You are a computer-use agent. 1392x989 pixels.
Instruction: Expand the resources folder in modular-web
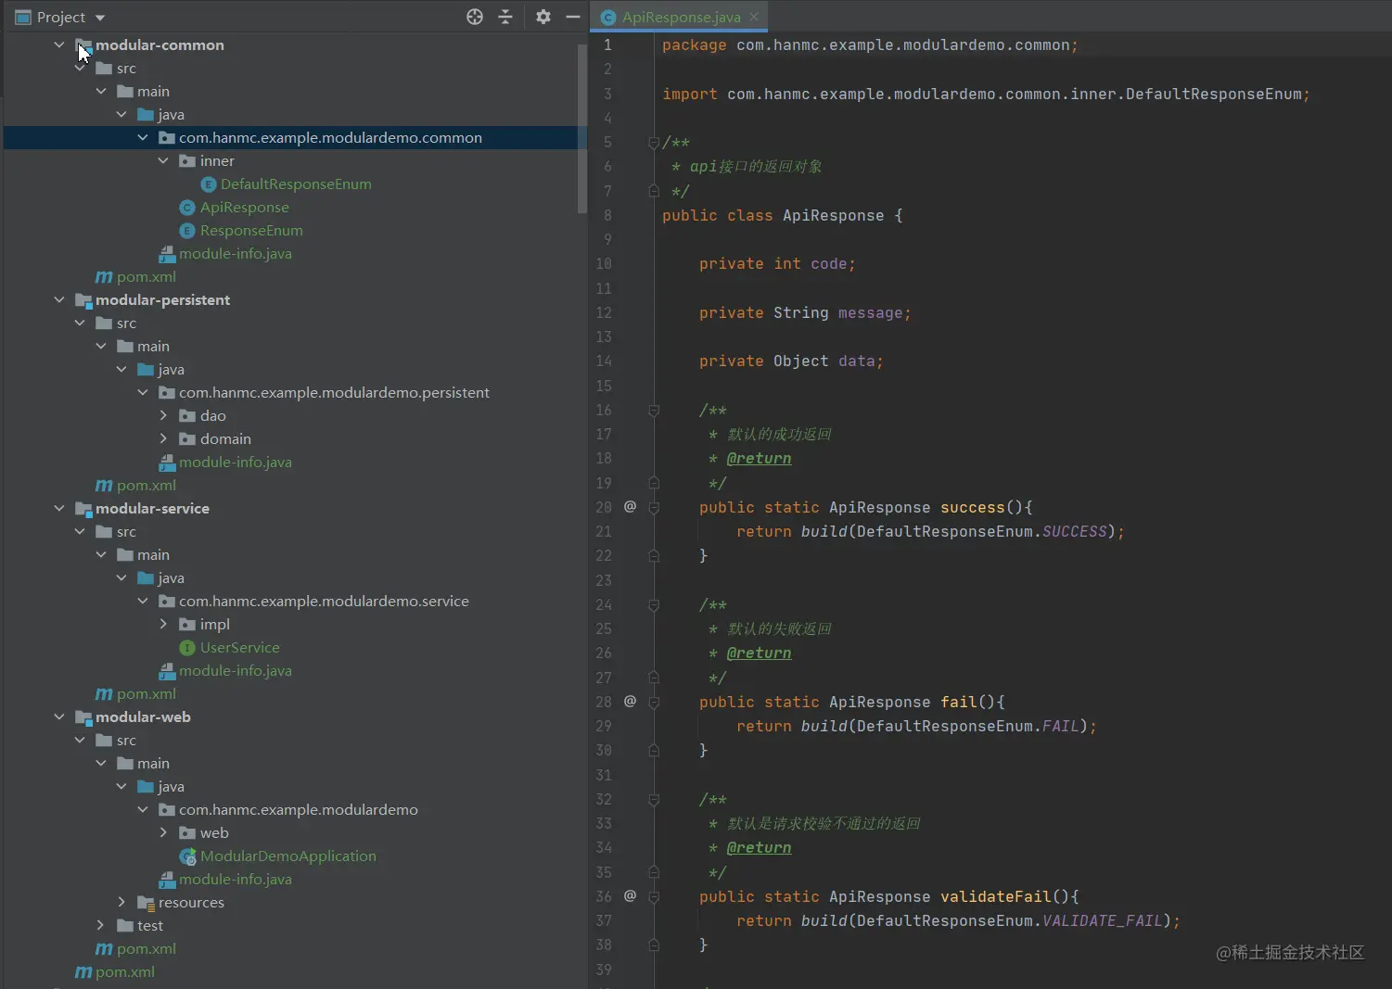[x=121, y=903]
